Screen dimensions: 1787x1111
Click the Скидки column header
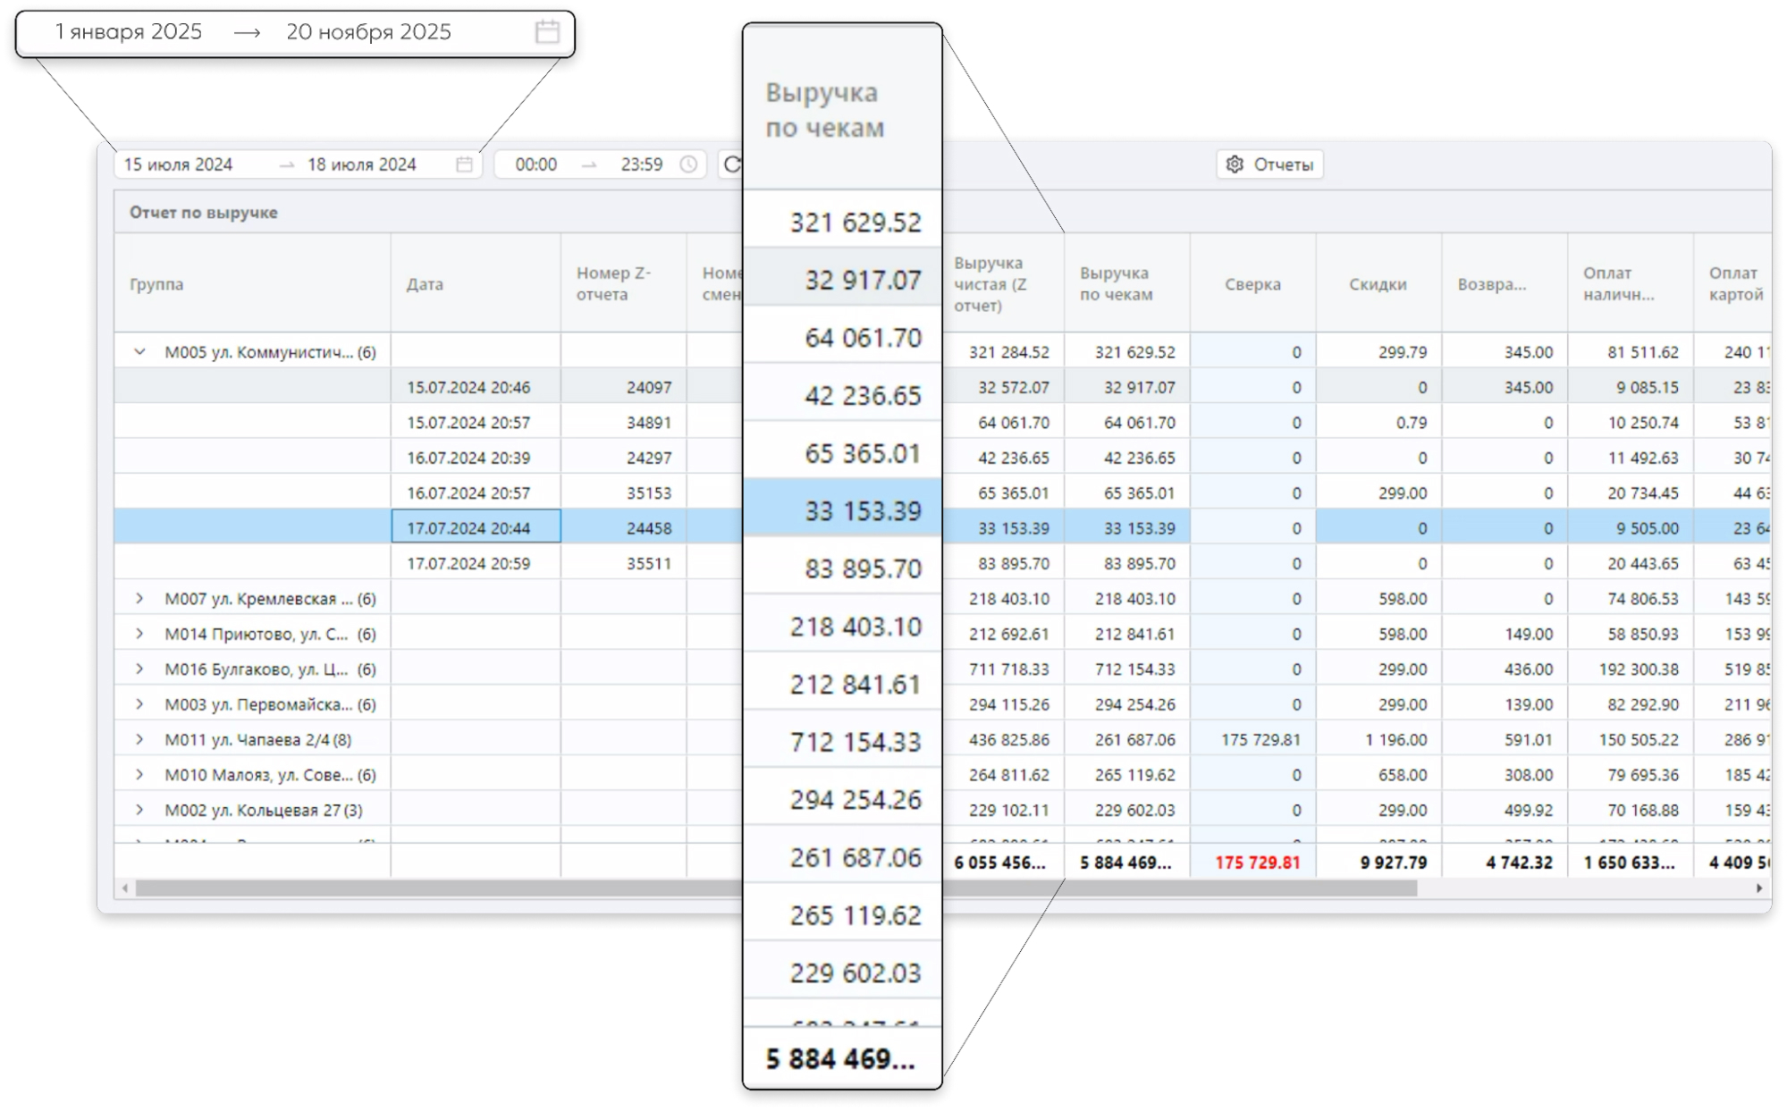(1377, 284)
